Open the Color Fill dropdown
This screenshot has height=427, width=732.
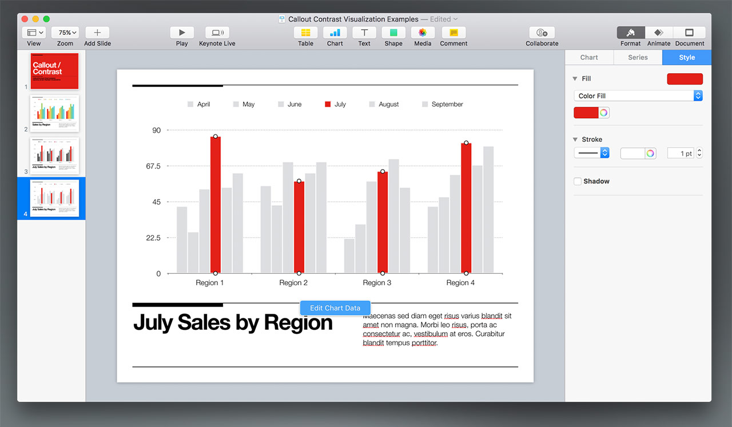[638, 96]
